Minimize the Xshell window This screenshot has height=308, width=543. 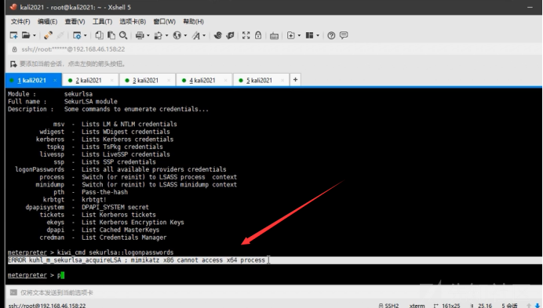click(x=530, y=7)
